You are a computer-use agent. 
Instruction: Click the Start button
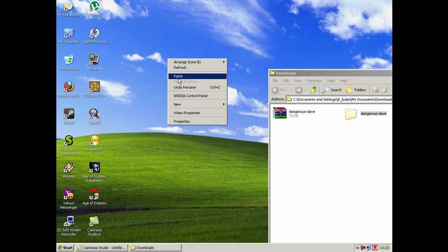click(65, 248)
